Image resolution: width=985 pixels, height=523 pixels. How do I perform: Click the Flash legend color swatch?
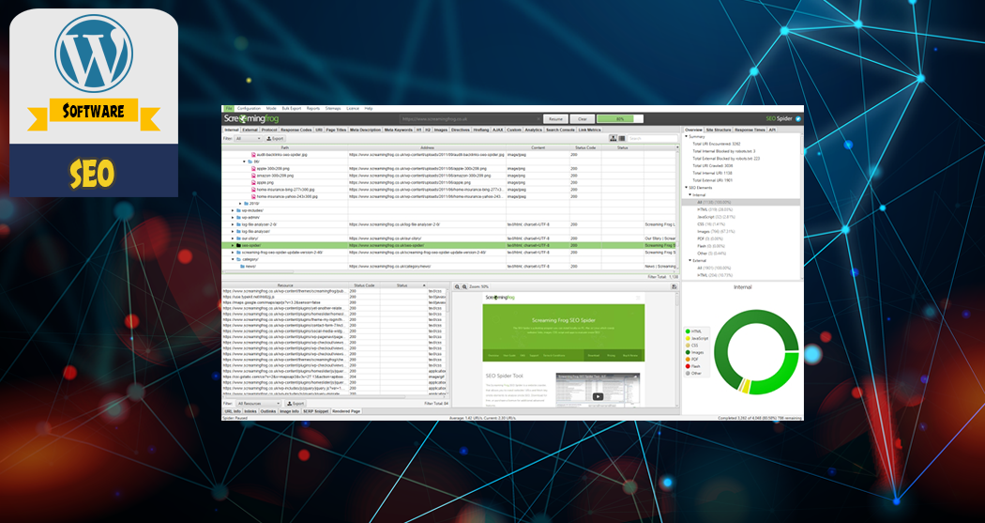click(x=688, y=366)
